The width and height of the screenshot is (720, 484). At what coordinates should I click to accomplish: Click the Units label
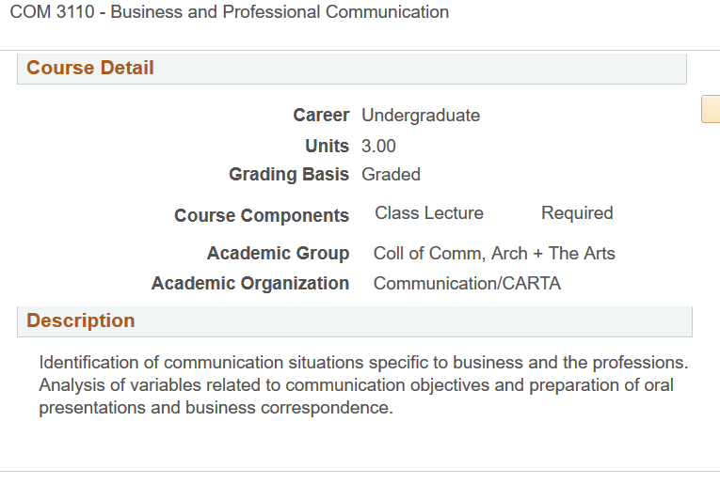327,146
